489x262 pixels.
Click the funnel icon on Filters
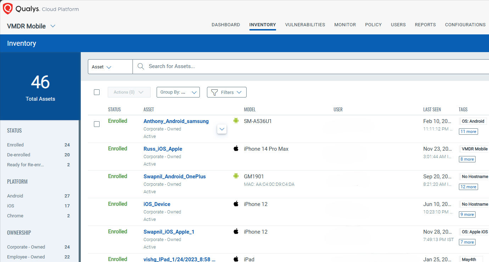214,92
